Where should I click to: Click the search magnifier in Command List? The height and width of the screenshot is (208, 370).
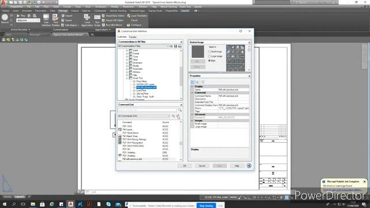tap(180, 110)
